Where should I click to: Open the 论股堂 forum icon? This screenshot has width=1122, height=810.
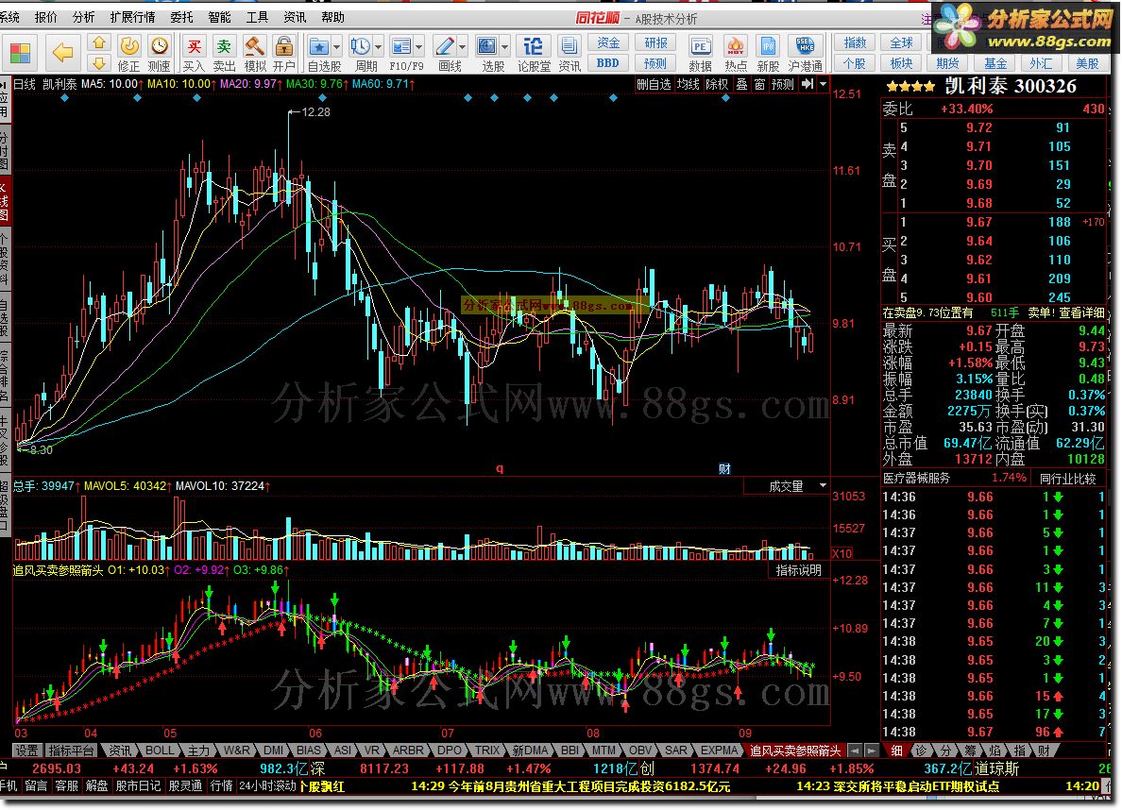pos(533,47)
